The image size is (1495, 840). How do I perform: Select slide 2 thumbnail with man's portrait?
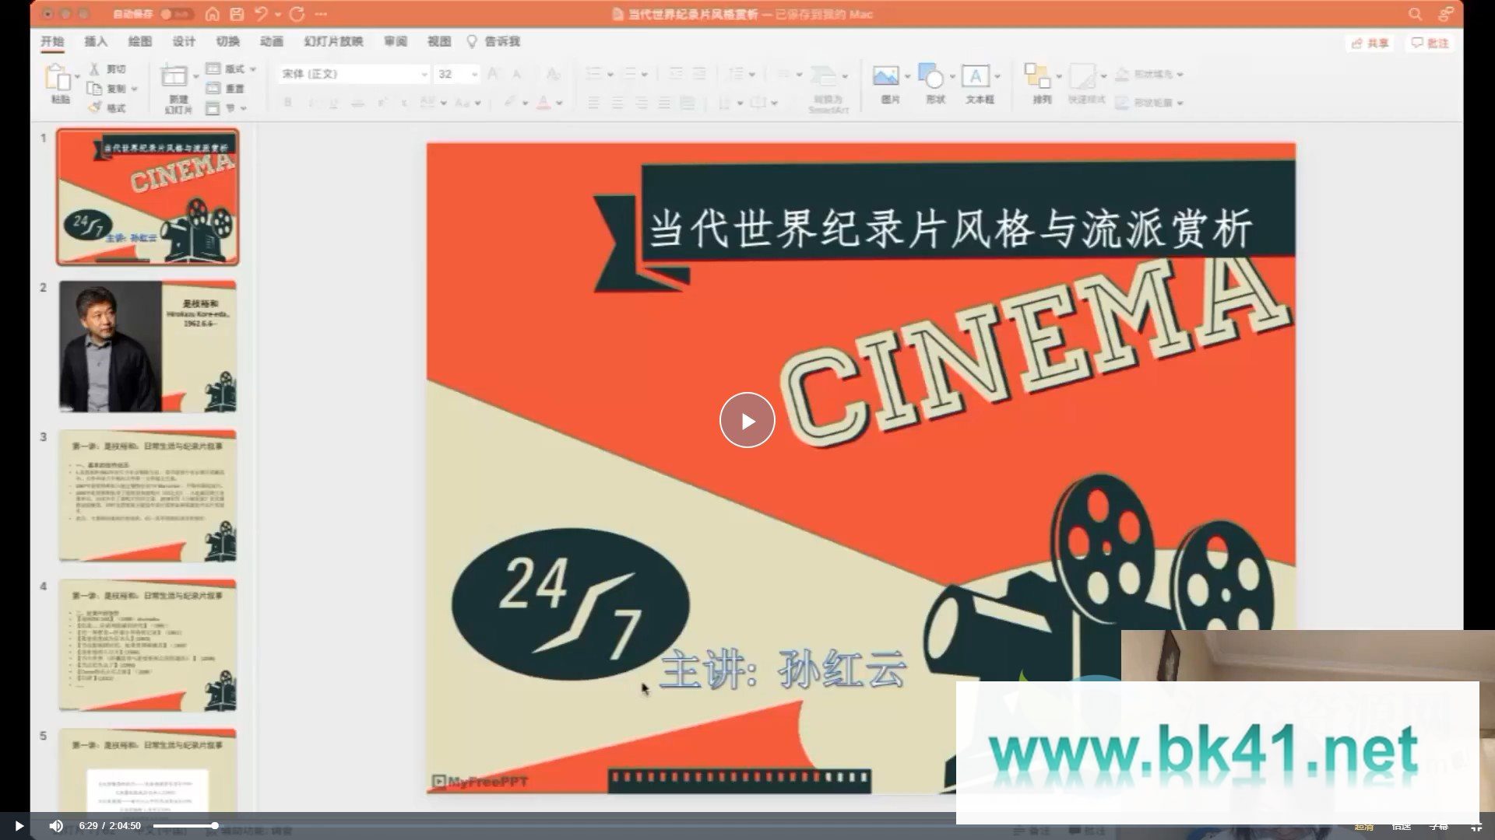coord(147,346)
